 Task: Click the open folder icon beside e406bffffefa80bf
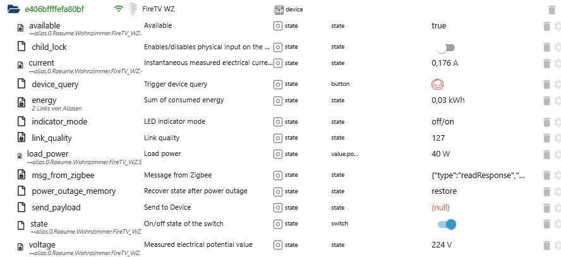[x=14, y=9]
